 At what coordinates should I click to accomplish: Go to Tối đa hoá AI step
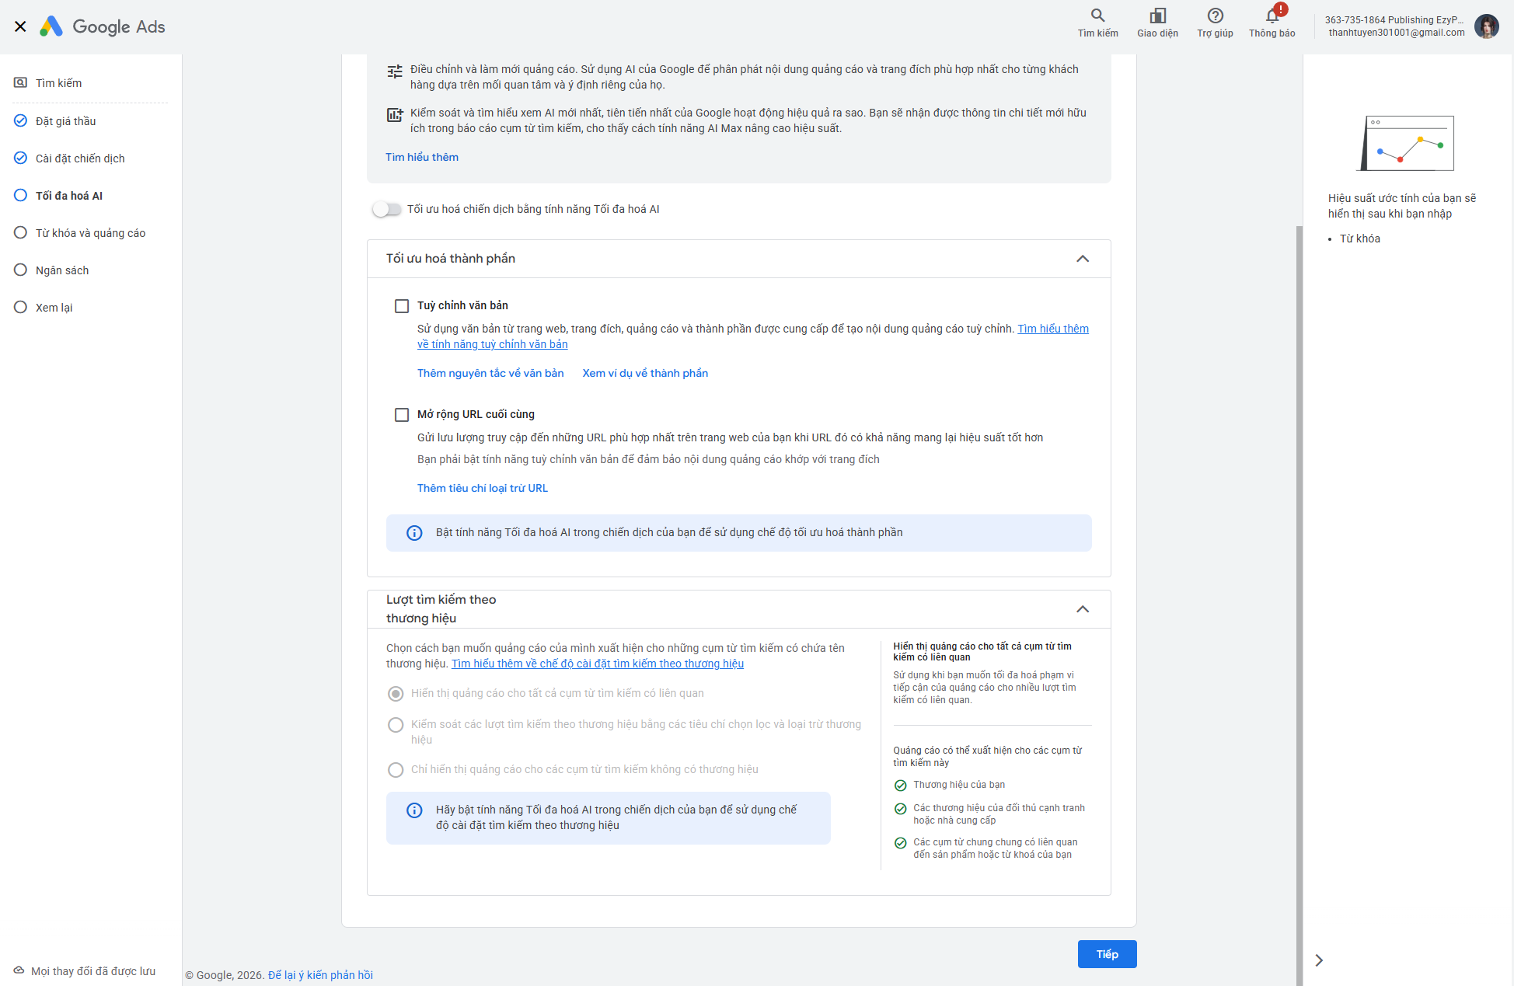pyautogui.click(x=69, y=196)
